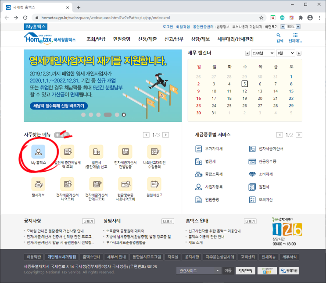Viewport: 326px width, 283px height.
Task: Click the 종합소득세 piggy bank icon
Action: coord(199,174)
